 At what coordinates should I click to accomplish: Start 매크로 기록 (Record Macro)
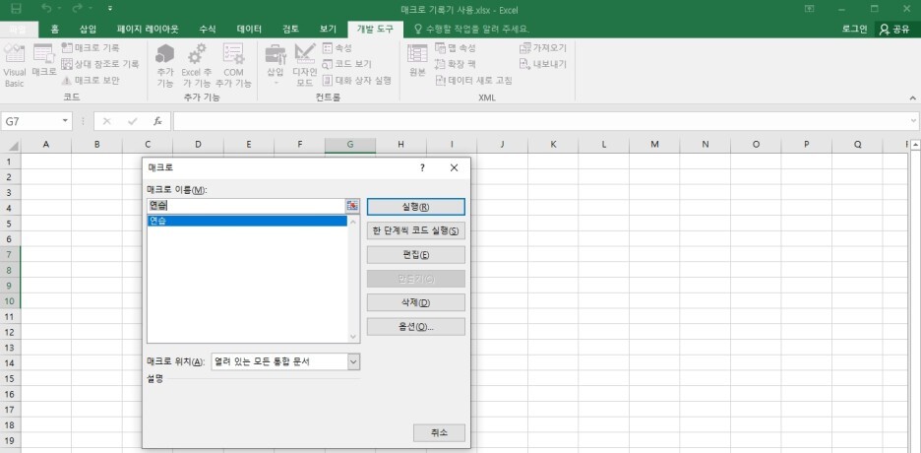click(x=91, y=48)
